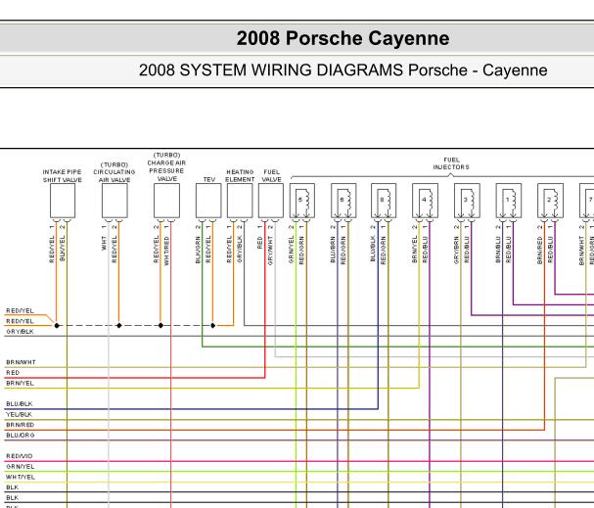The width and height of the screenshot is (594, 508).
Task: Click the splice dot under the TEV wire
Action: coord(213,325)
